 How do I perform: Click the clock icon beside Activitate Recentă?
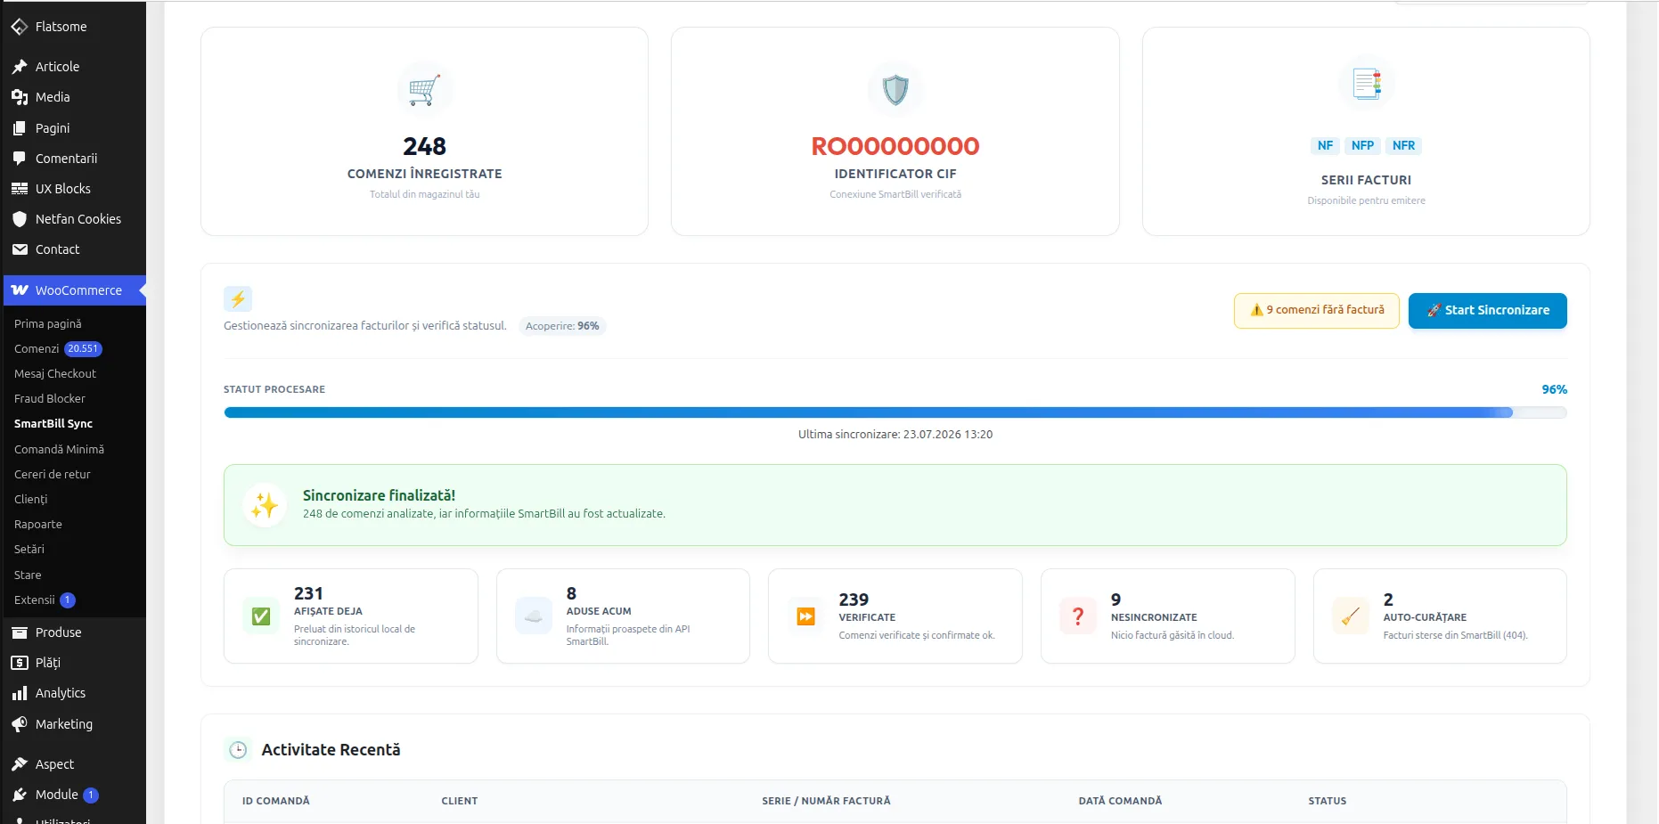(238, 750)
